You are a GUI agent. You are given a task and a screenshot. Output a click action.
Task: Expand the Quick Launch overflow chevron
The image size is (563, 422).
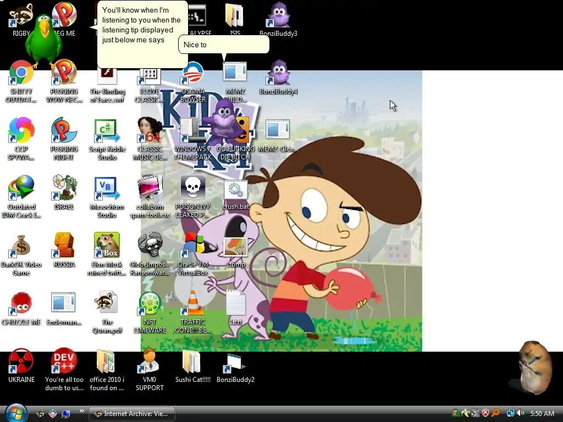pyautogui.click(x=81, y=411)
